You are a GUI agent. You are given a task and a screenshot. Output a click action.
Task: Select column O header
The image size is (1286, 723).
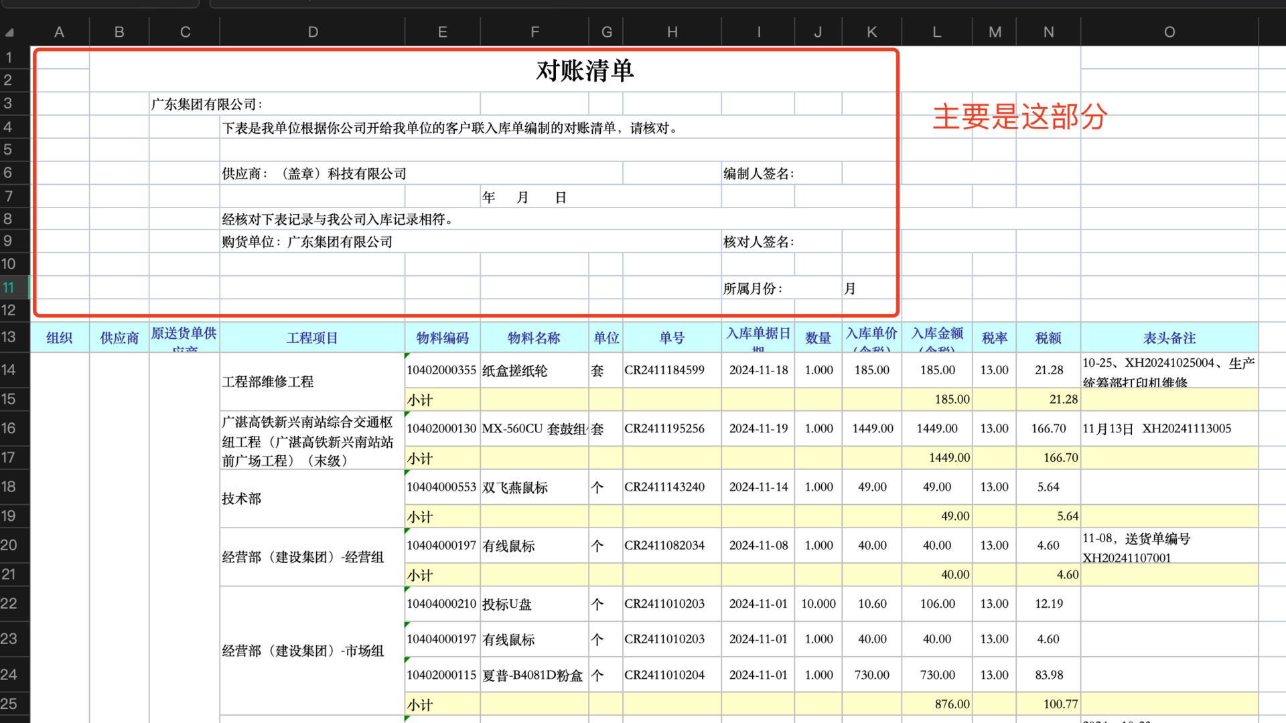pos(1169,31)
